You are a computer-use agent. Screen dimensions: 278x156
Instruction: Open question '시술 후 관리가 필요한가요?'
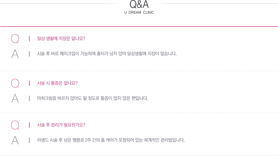pyautogui.click(x=61, y=125)
